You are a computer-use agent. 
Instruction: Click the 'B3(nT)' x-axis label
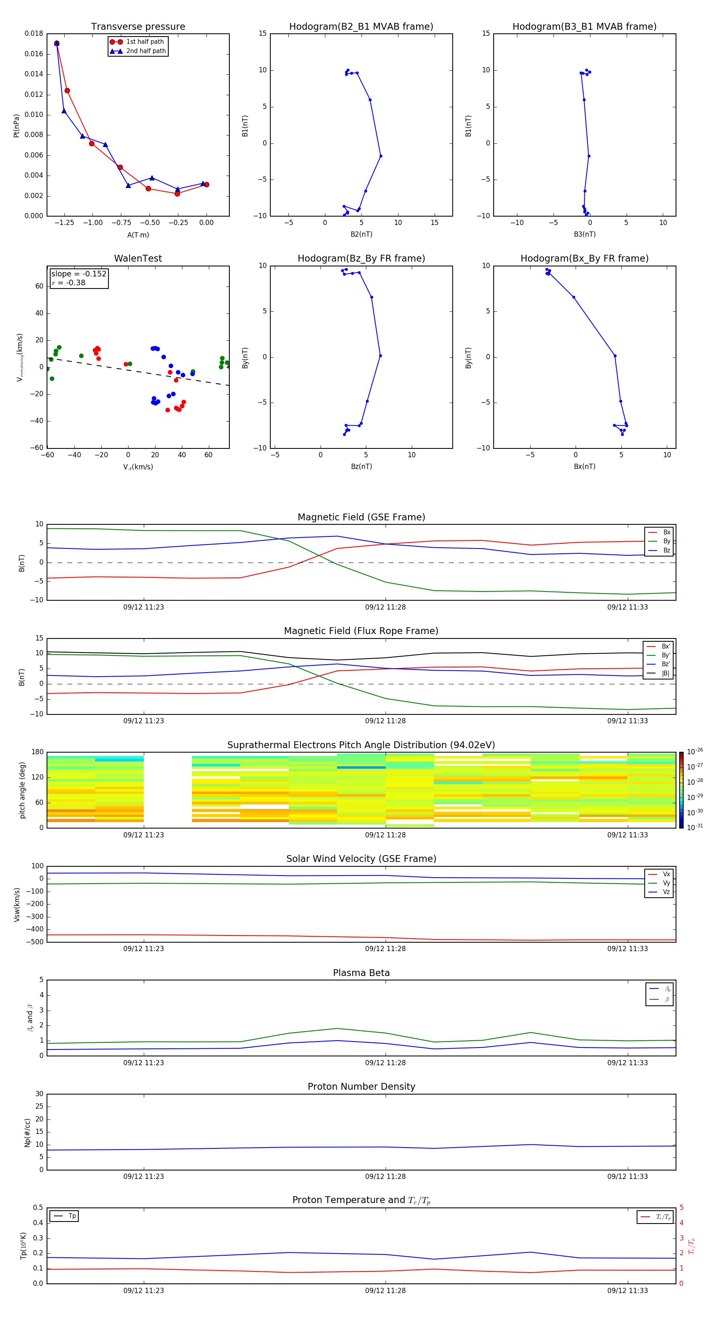click(x=584, y=234)
